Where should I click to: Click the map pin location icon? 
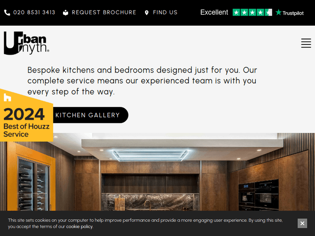[147, 13]
